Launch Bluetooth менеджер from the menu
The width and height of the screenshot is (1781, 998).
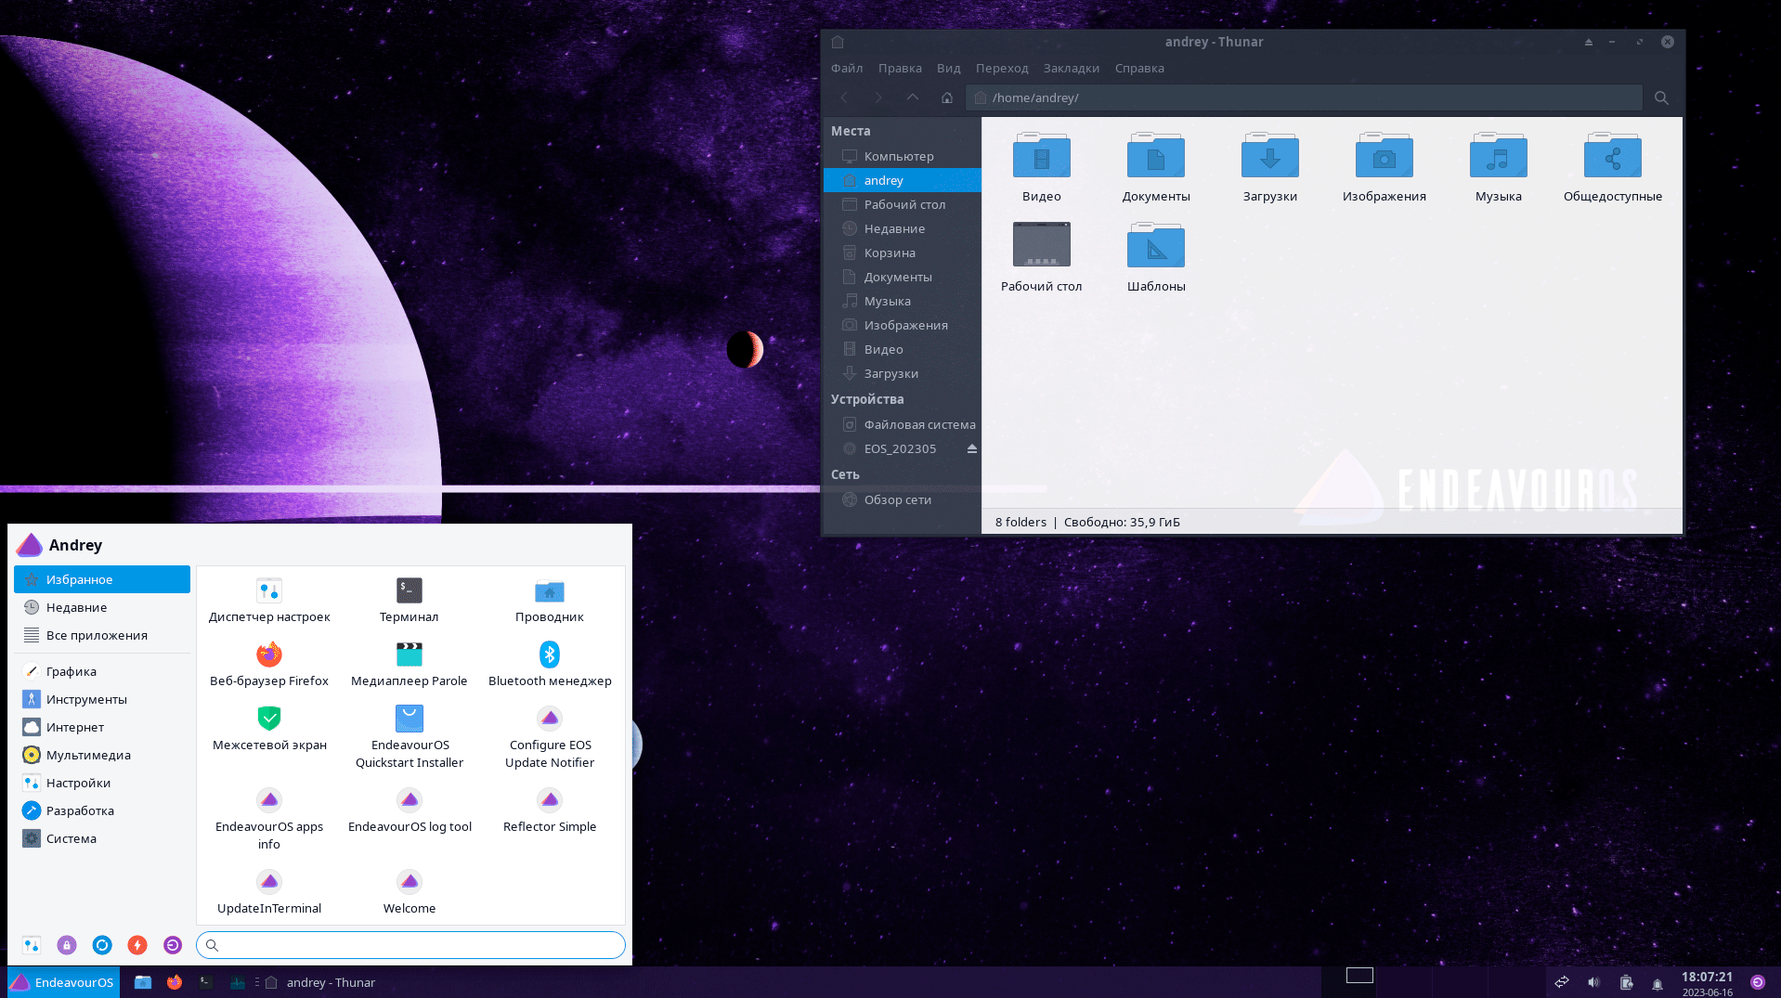[550, 664]
